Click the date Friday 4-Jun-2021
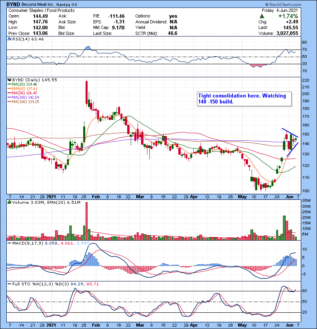The height and width of the screenshot is (329, 317). pos(280,10)
